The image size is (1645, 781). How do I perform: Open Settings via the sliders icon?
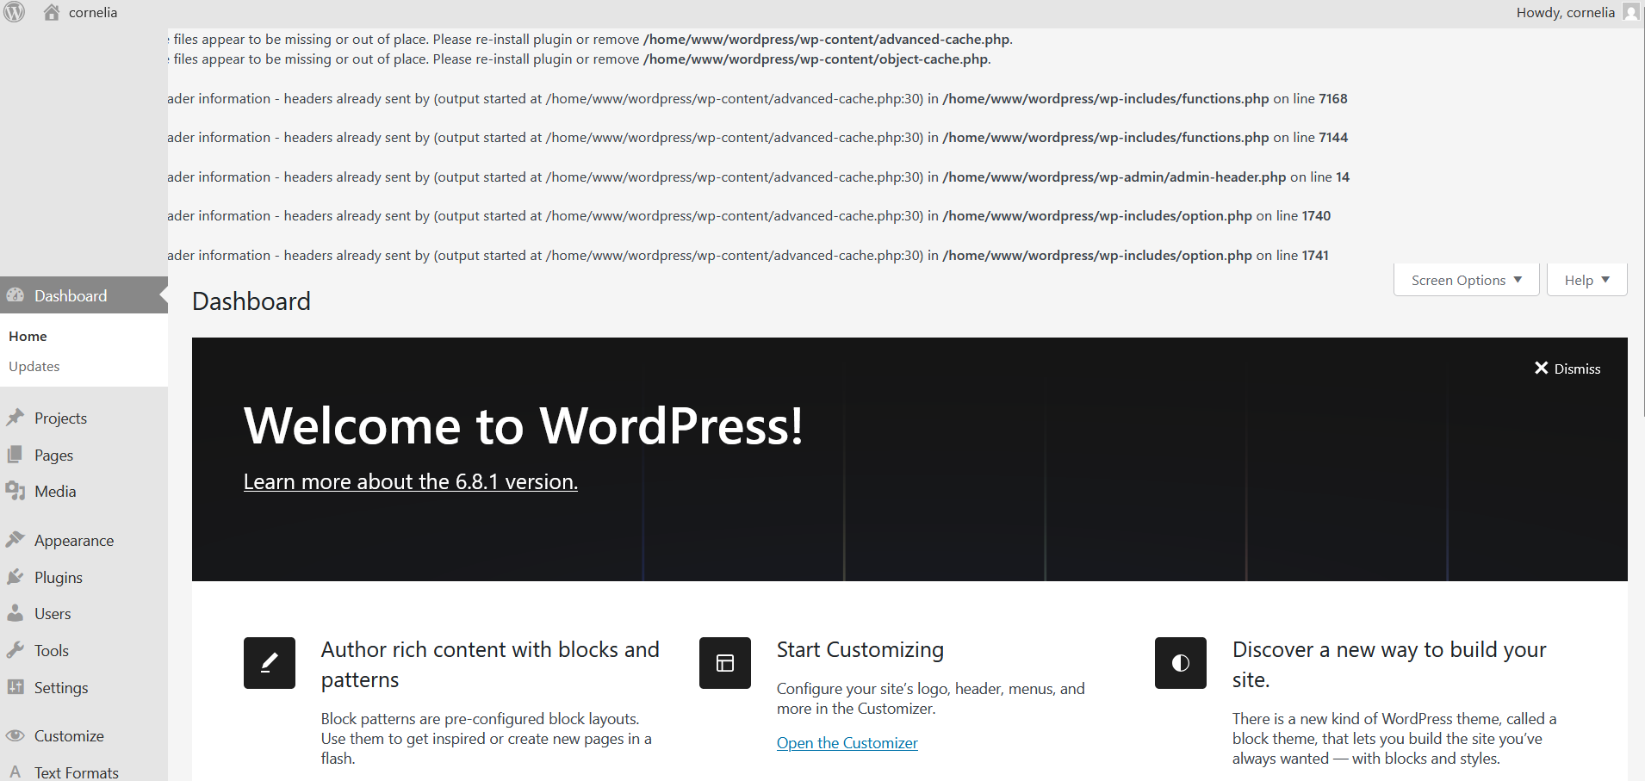pos(16,687)
